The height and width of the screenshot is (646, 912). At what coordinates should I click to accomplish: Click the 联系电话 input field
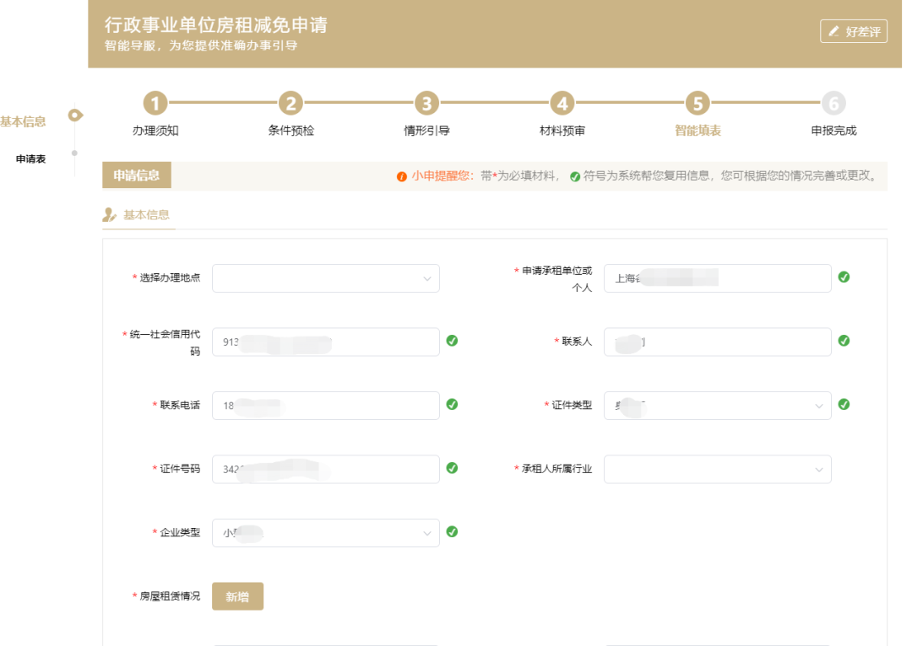pos(325,406)
